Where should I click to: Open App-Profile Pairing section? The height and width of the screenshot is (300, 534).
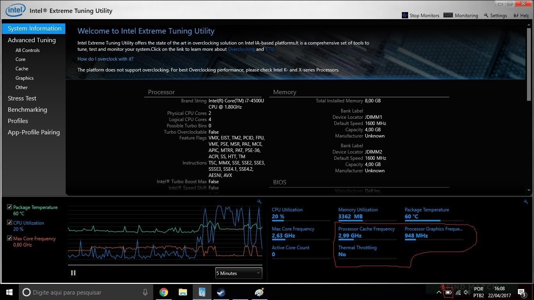(x=34, y=132)
